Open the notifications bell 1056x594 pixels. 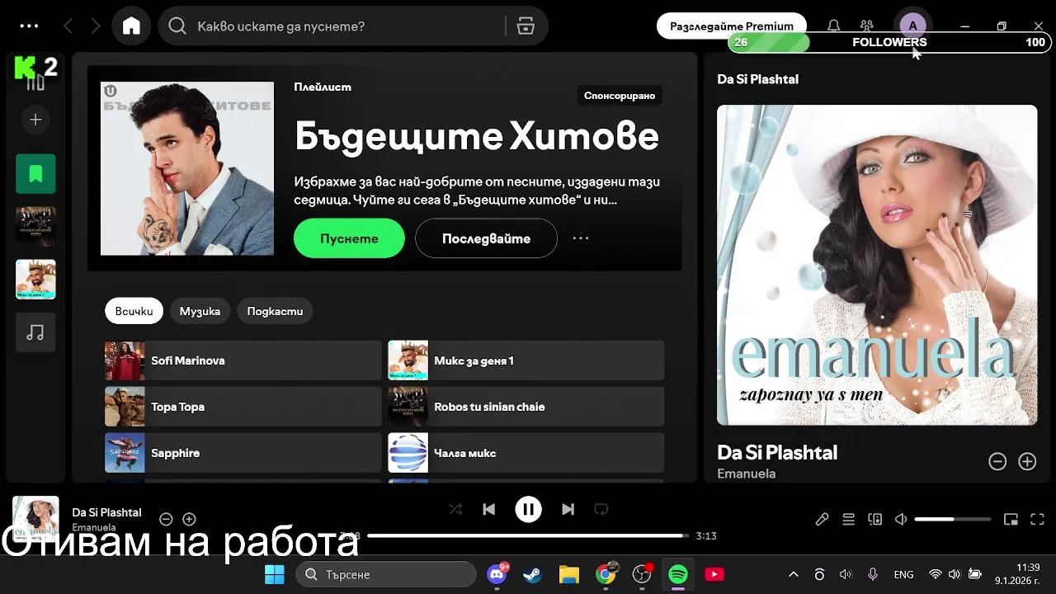834,26
